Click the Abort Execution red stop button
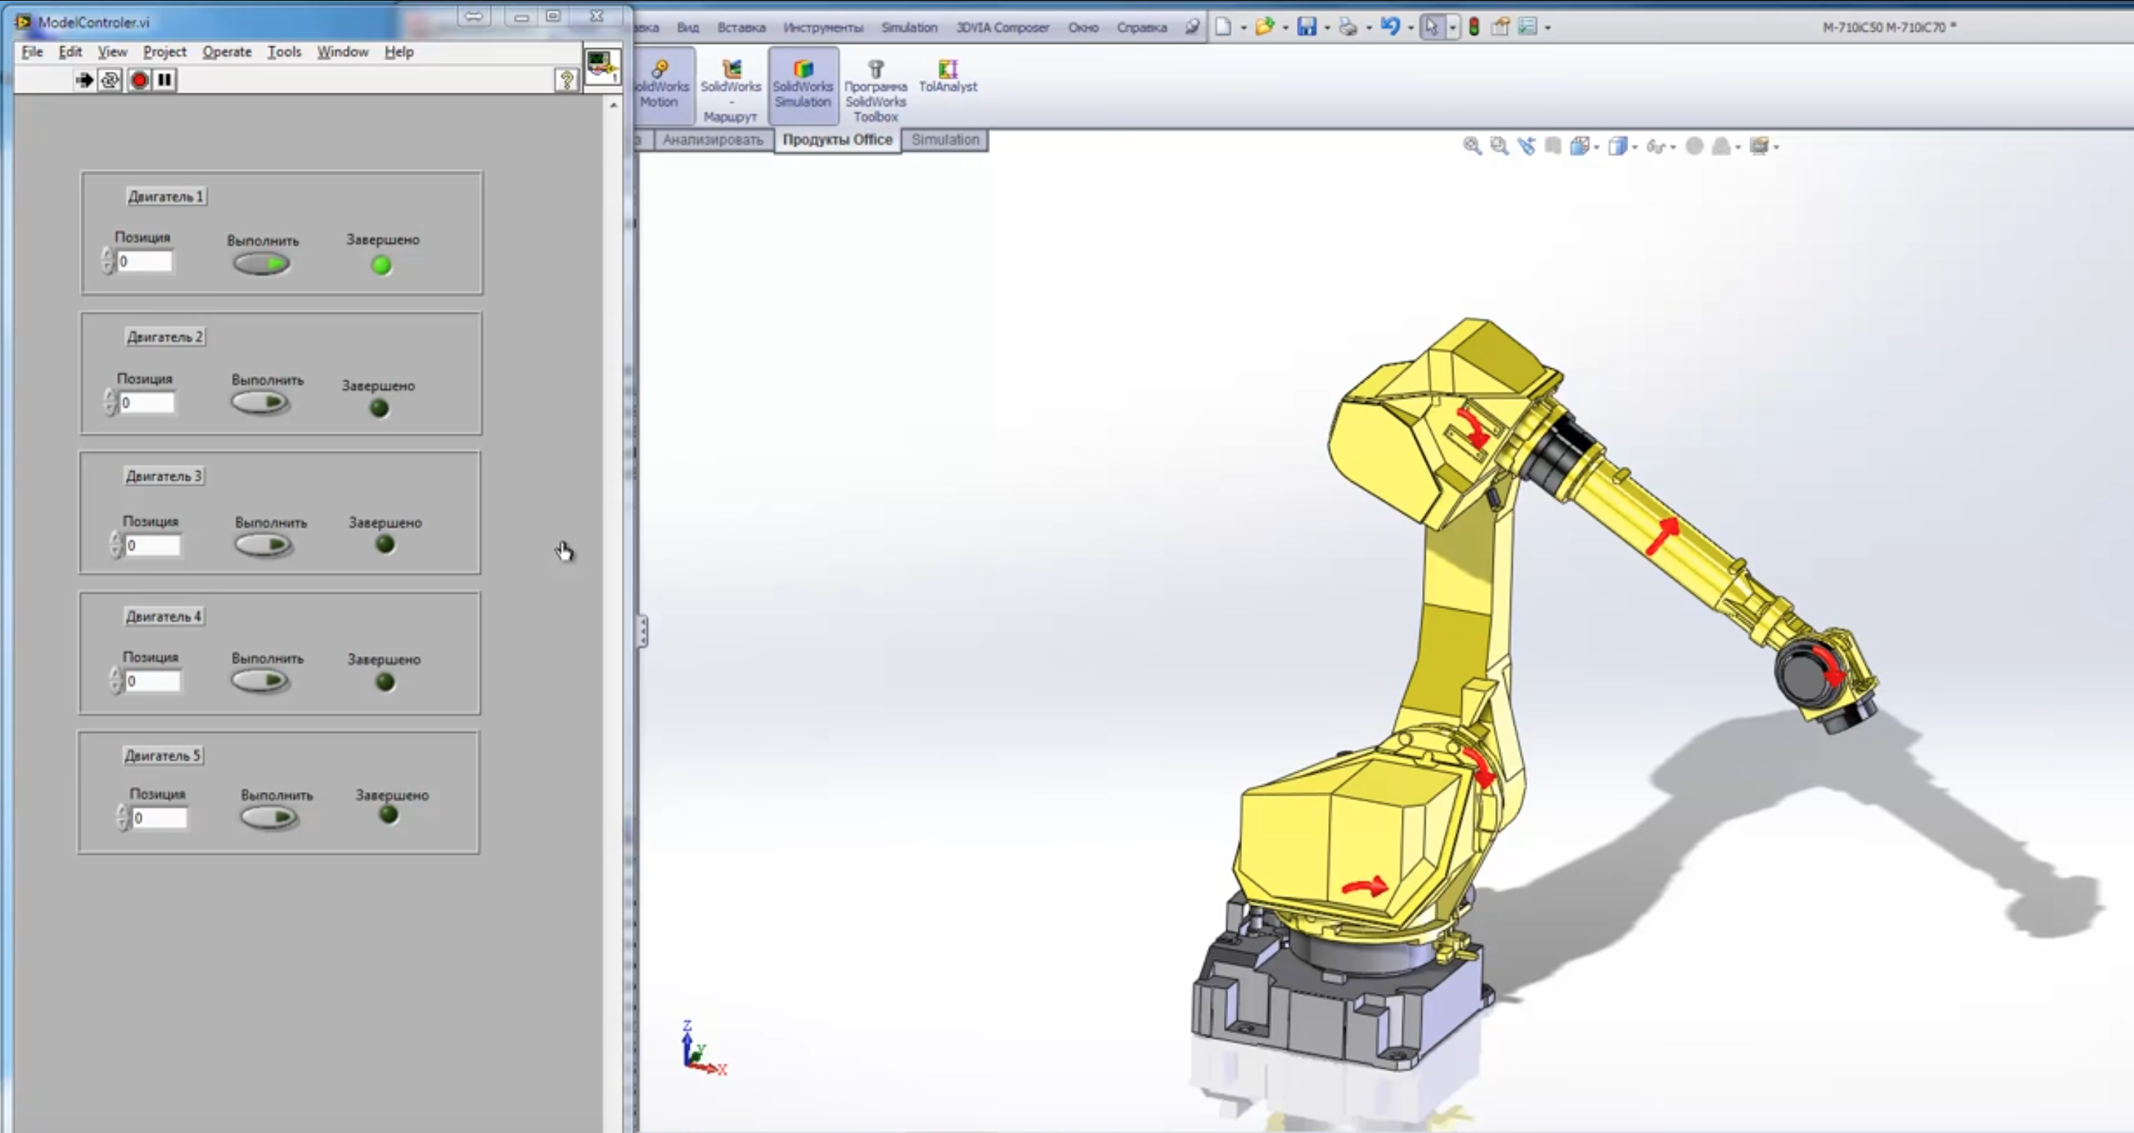 tap(139, 80)
